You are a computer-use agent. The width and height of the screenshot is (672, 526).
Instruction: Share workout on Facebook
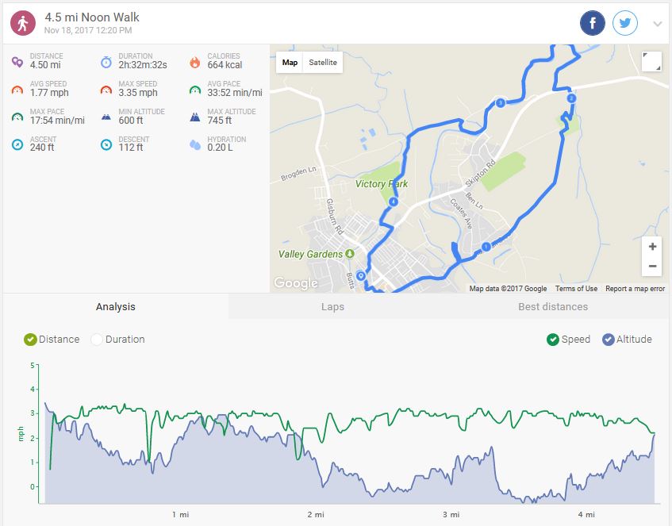pyautogui.click(x=593, y=23)
